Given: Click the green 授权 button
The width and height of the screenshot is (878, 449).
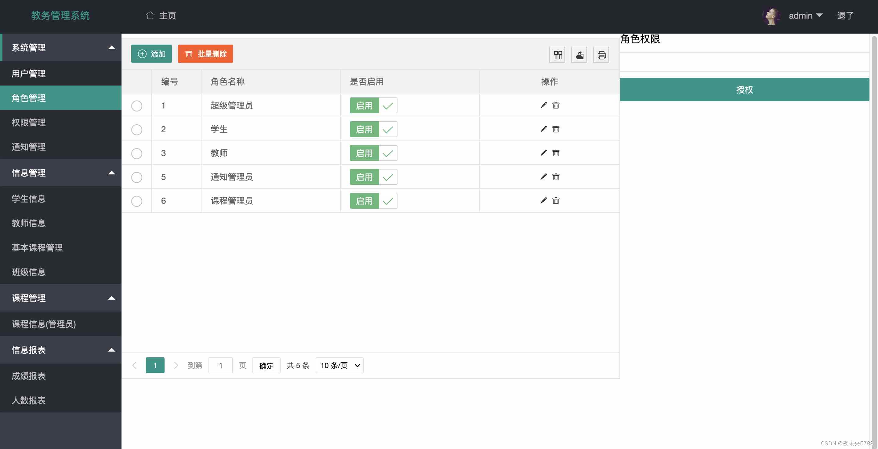Looking at the screenshot, I should click(744, 90).
